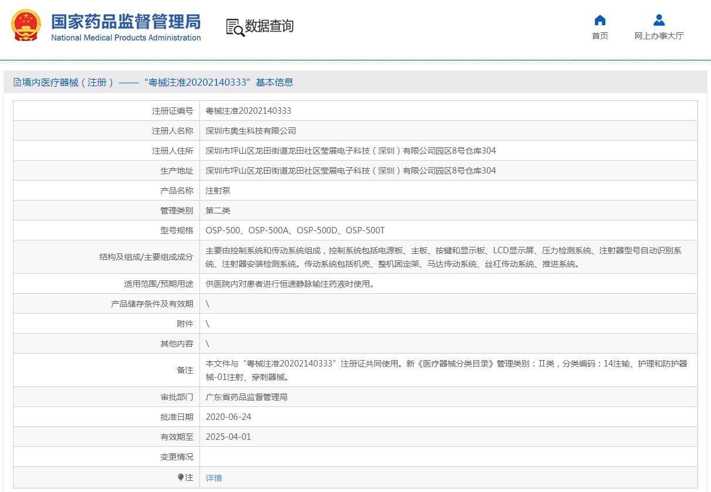711x492 pixels.
Task: Select model list OSP-500、OSP-500A、OSP-500D、OSP-500T
Action: click(295, 230)
